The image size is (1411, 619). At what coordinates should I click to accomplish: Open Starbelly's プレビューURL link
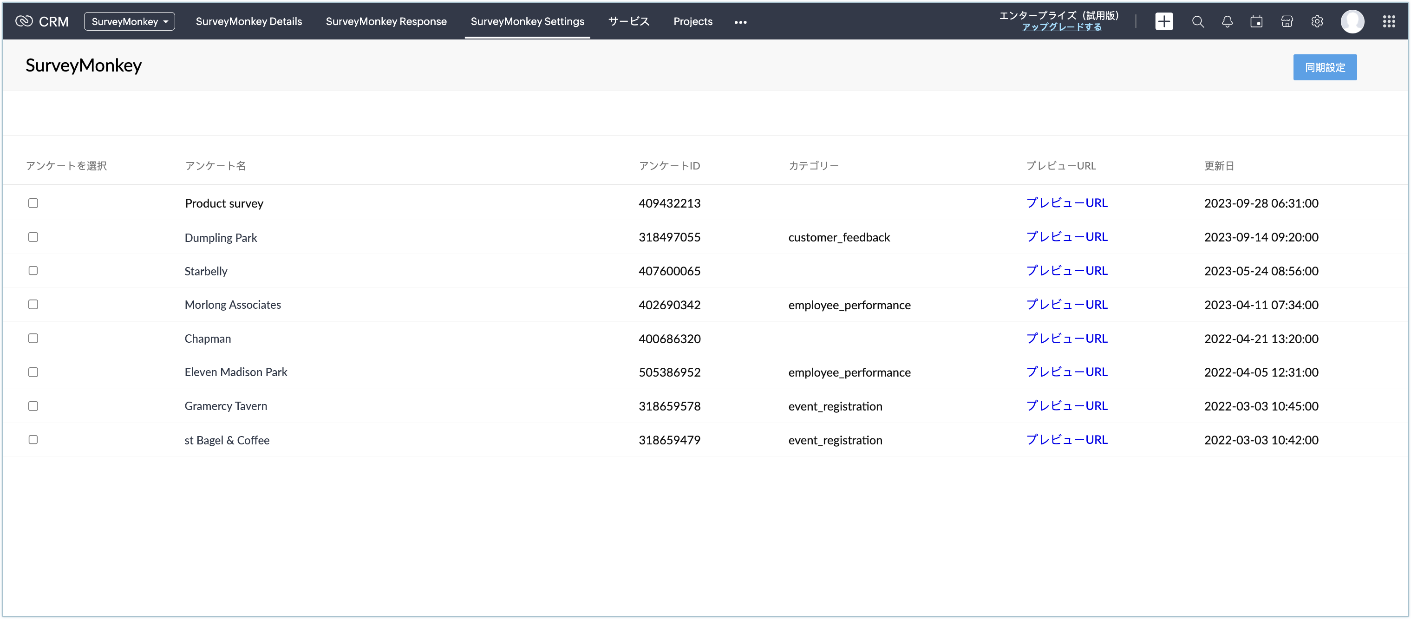click(x=1066, y=271)
